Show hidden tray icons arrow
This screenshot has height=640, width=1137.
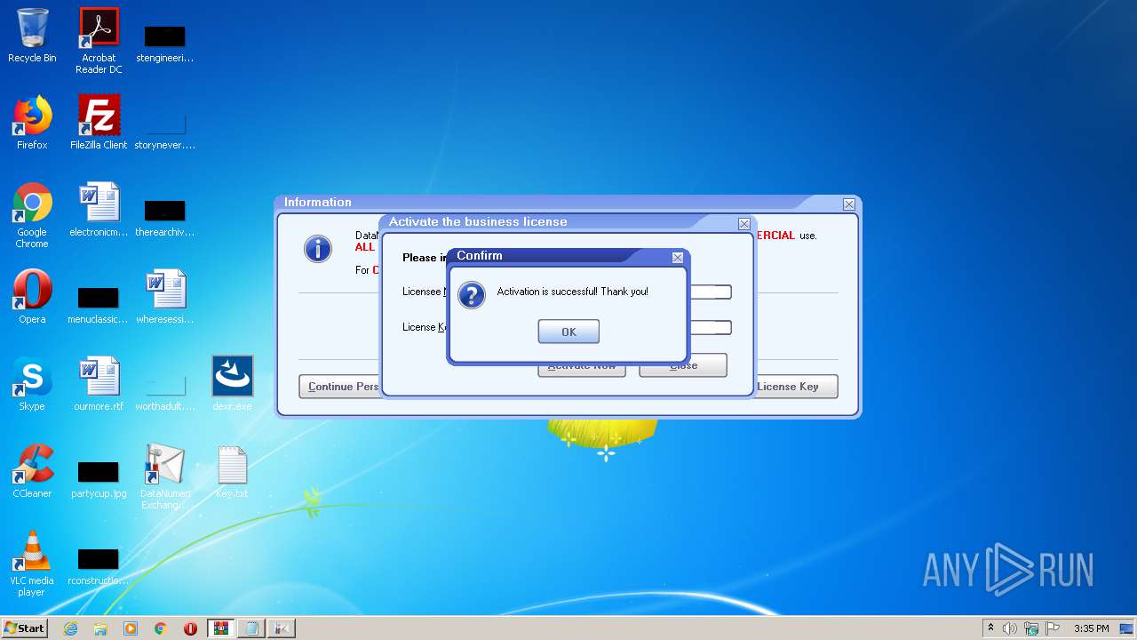(x=991, y=628)
